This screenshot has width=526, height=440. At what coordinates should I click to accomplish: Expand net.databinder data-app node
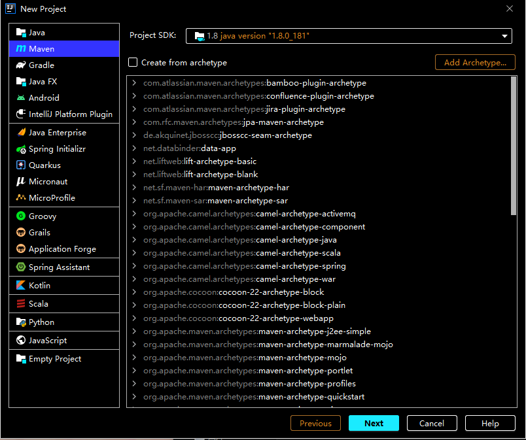(134, 148)
